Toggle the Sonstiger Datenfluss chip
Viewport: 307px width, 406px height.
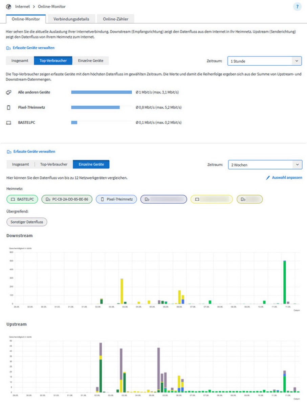pyautogui.click(x=27, y=222)
